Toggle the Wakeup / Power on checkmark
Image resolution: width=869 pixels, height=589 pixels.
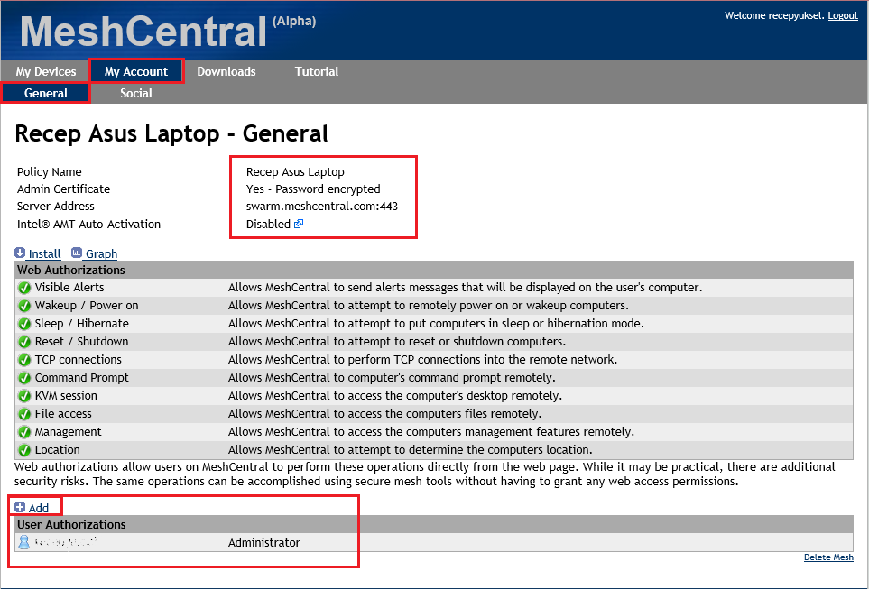pyautogui.click(x=24, y=306)
